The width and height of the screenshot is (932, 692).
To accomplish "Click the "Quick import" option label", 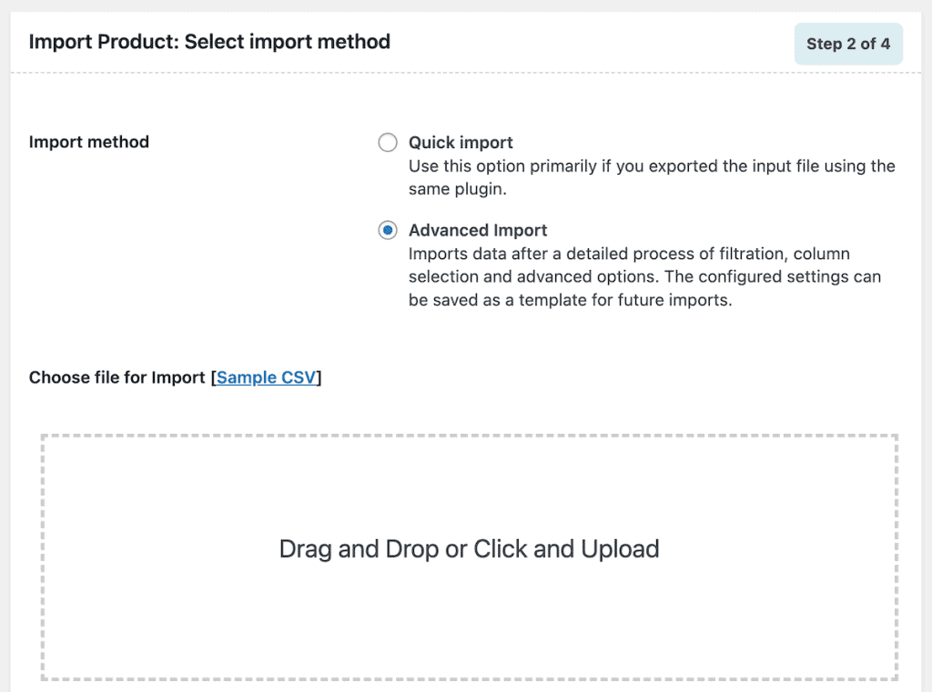I will point(461,143).
